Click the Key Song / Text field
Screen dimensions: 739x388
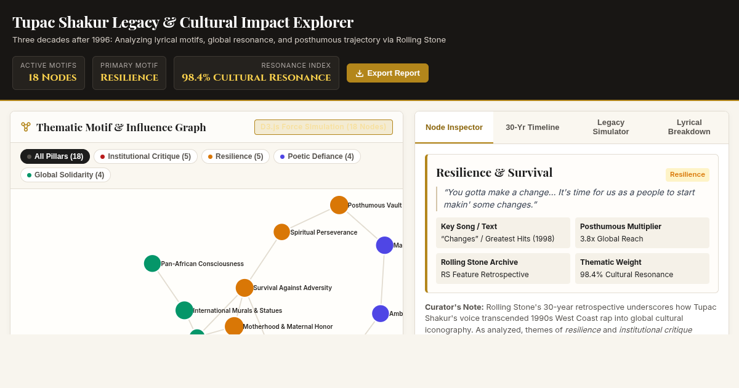click(503, 233)
